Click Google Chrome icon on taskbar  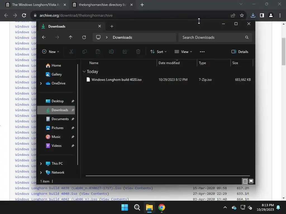tap(162, 207)
